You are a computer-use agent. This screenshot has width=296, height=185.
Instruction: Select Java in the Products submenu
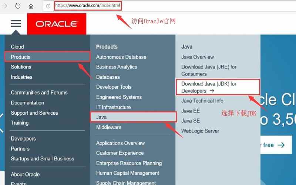pyautogui.click(x=133, y=117)
